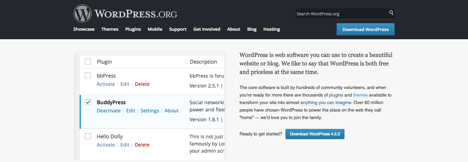Open the About navigation item

coord(234,29)
